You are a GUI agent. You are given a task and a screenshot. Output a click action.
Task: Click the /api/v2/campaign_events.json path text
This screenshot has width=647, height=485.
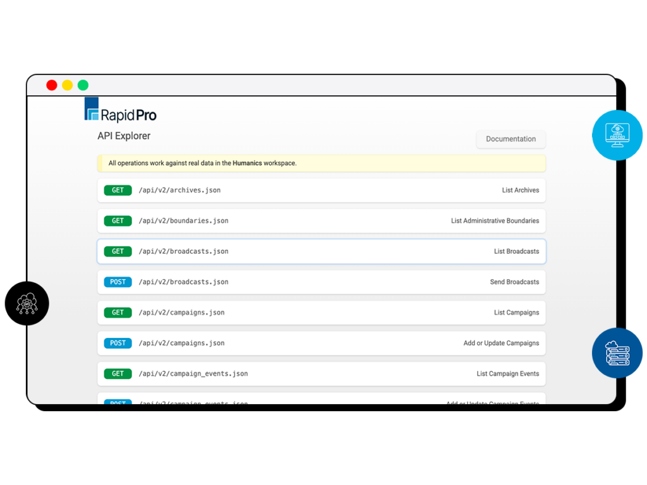pos(193,374)
